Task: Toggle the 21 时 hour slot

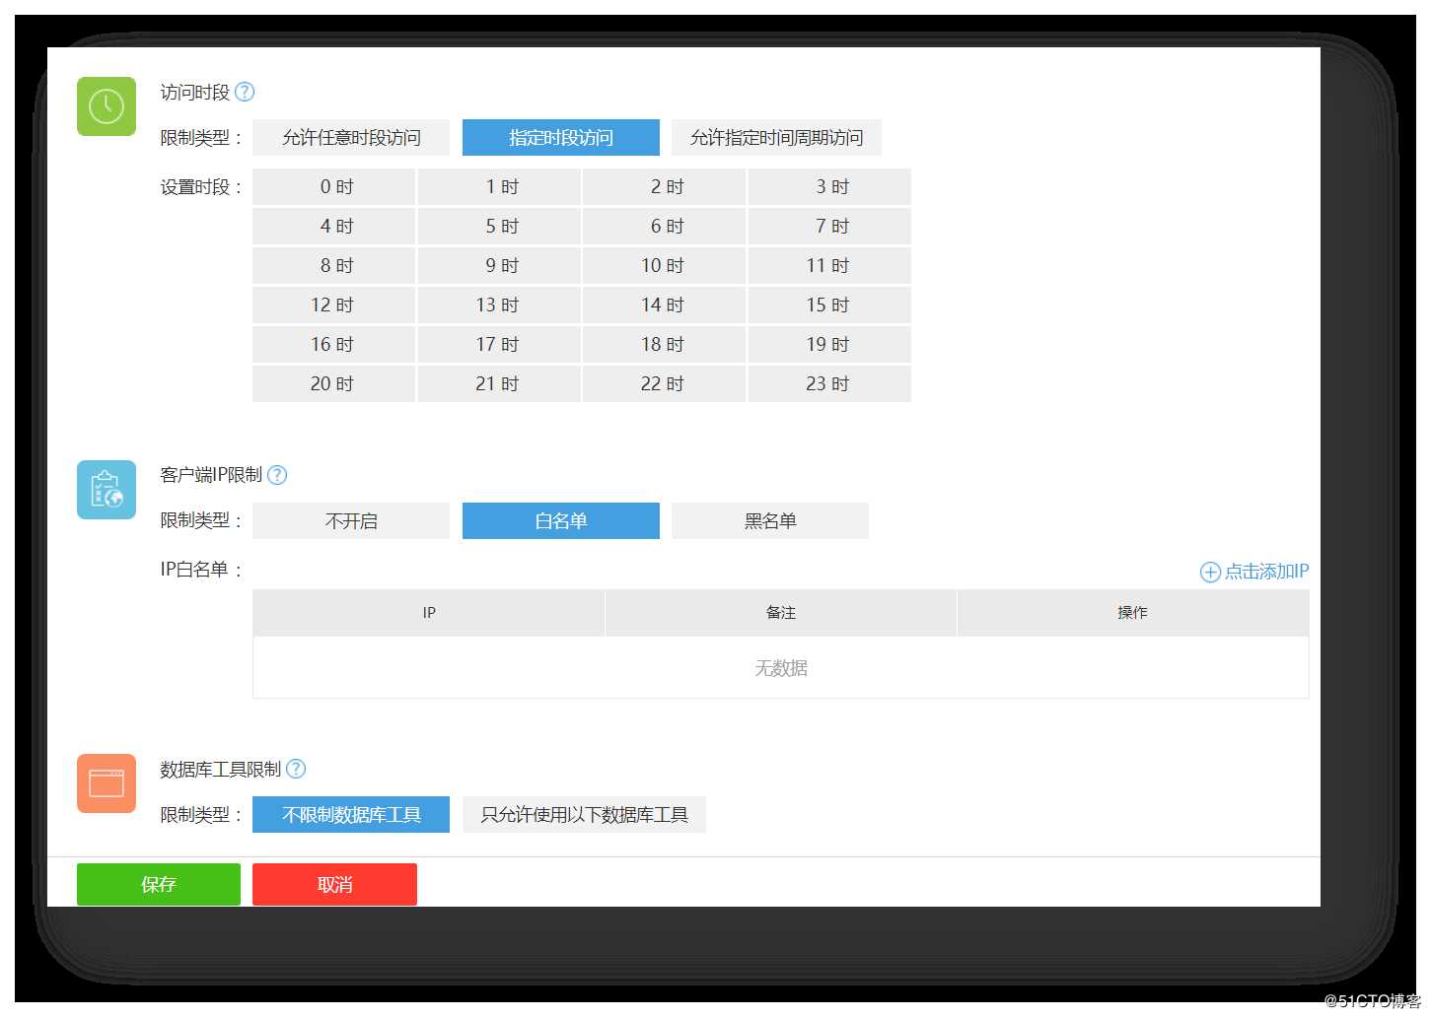Action: click(x=499, y=384)
